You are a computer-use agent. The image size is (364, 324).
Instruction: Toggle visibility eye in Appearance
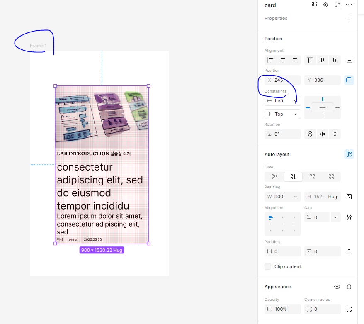tap(337, 287)
